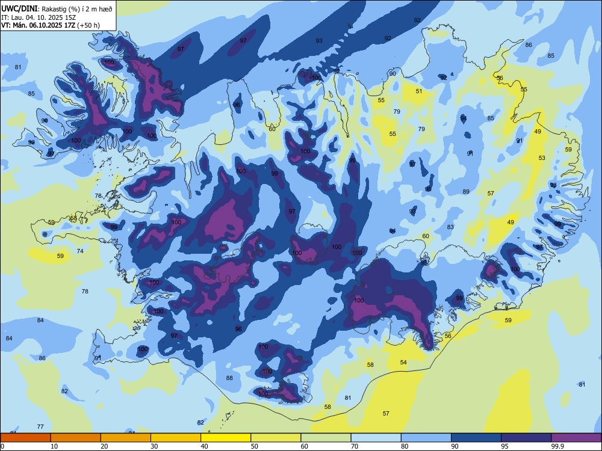Click the '88' humidity value on the map

pyautogui.click(x=229, y=378)
